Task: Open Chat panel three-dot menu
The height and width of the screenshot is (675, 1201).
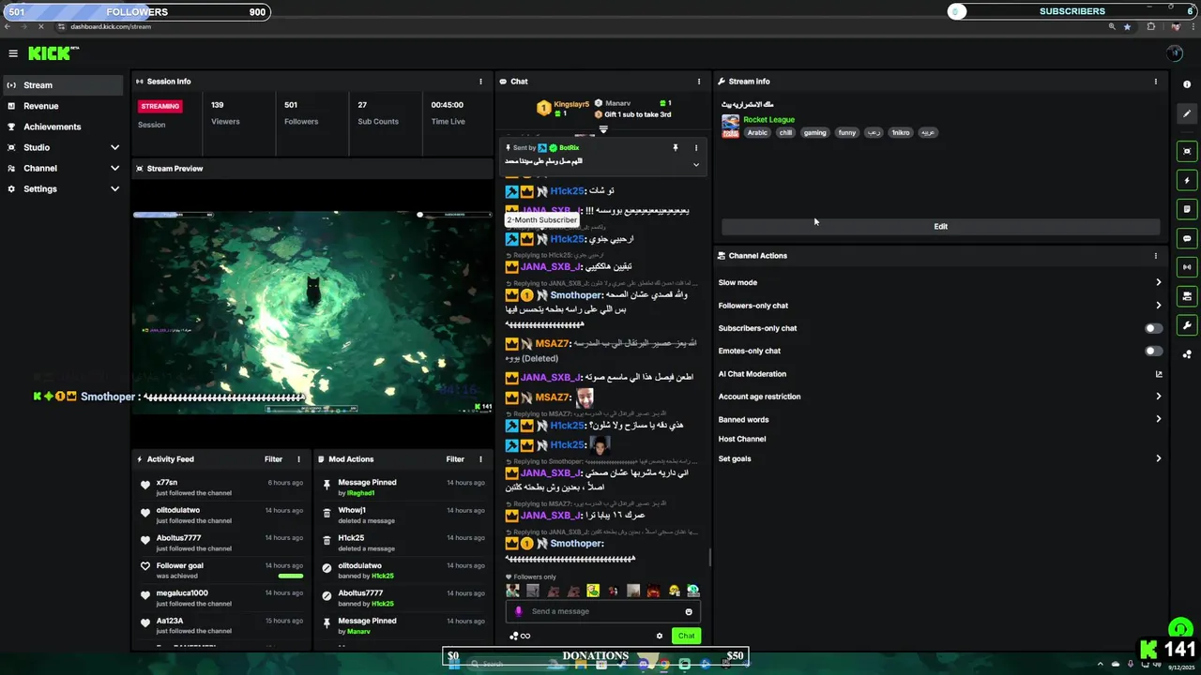Action: 698,82
